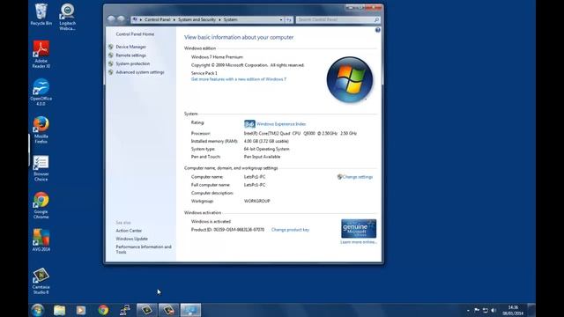Select the Adobe Reader XI desktop icon
Viewport: 564px width, 317px height.
(x=41, y=55)
